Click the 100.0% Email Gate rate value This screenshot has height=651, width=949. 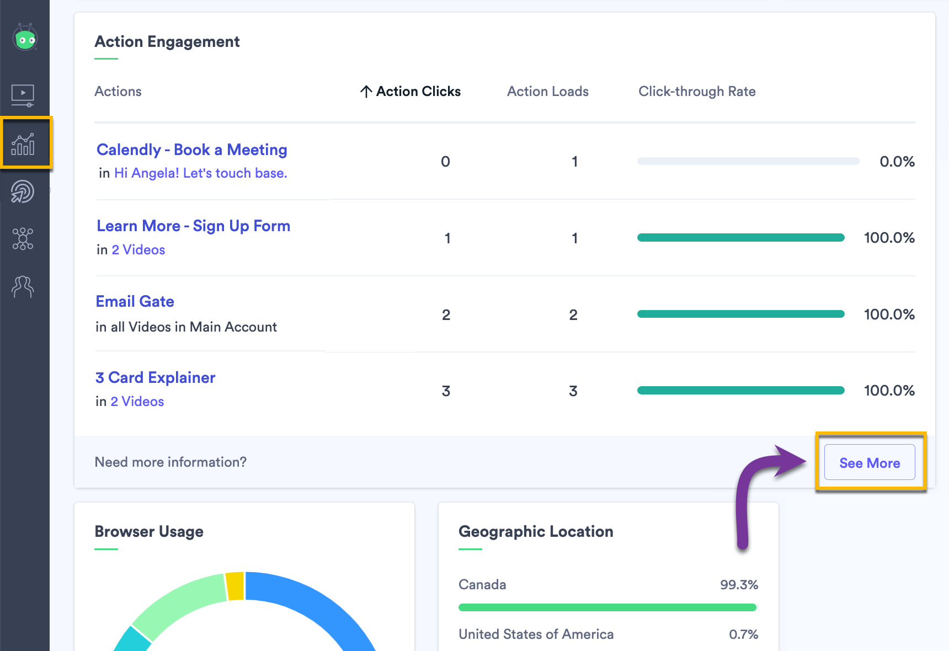coord(889,314)
